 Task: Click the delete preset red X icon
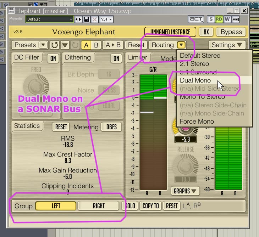pos(95,19)
